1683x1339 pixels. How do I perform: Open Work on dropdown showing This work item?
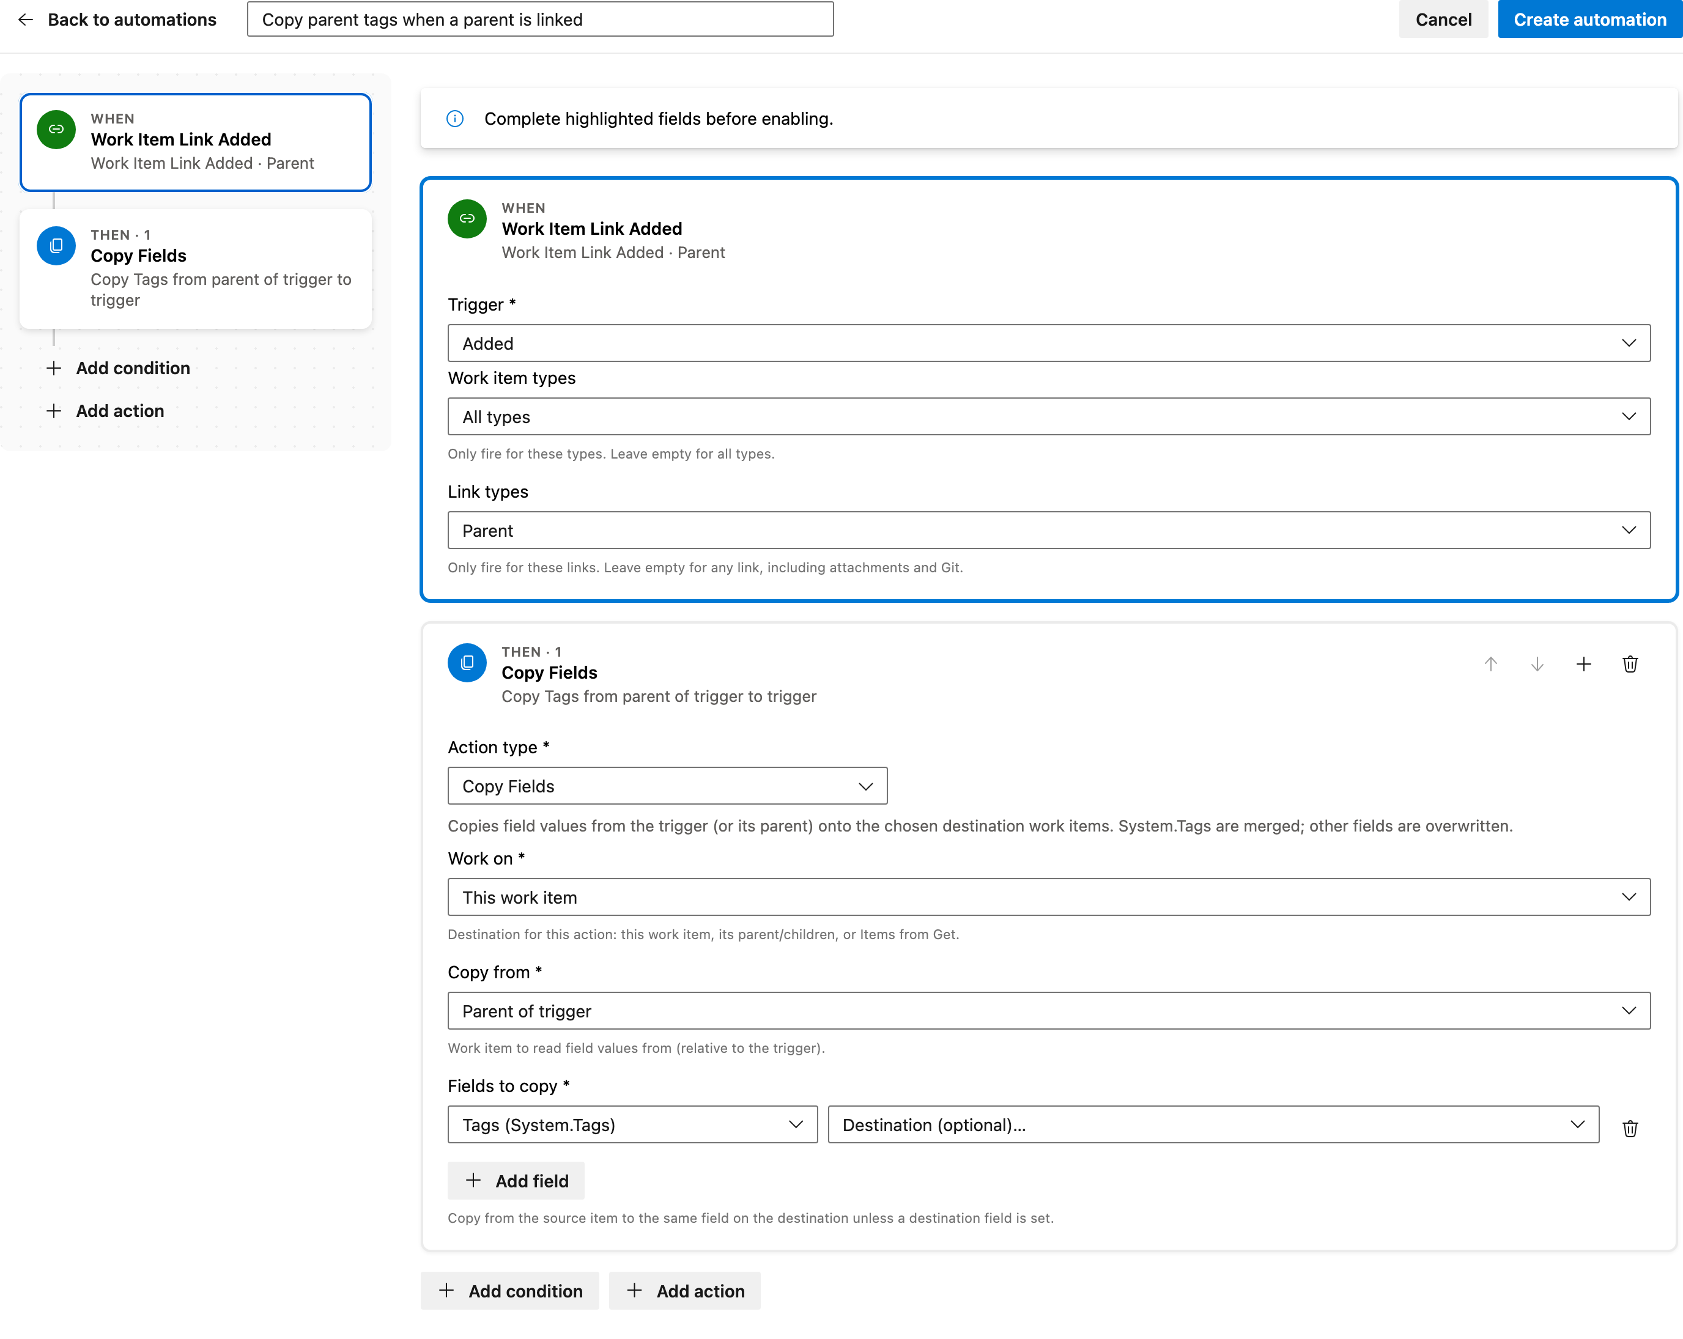pyautogui.click(x=1049, y=898)
